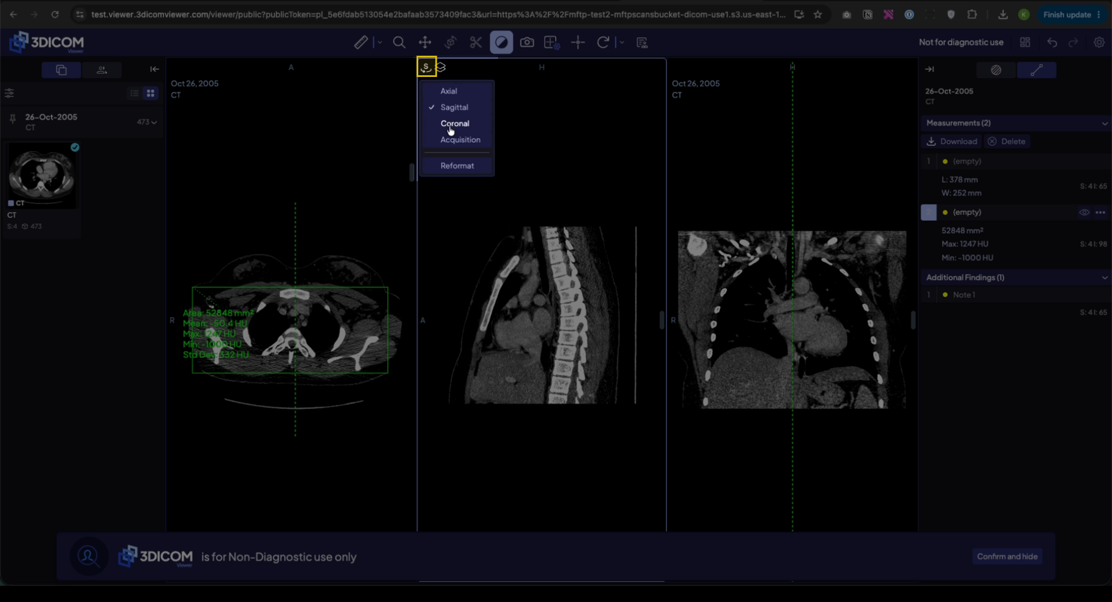Delete the measurements
The image size is (1112, 602).
click(1007, 141)
